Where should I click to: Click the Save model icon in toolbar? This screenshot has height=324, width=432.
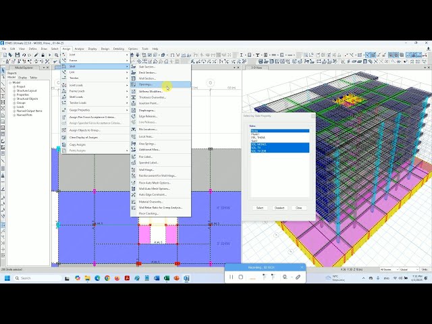[18, 55]
